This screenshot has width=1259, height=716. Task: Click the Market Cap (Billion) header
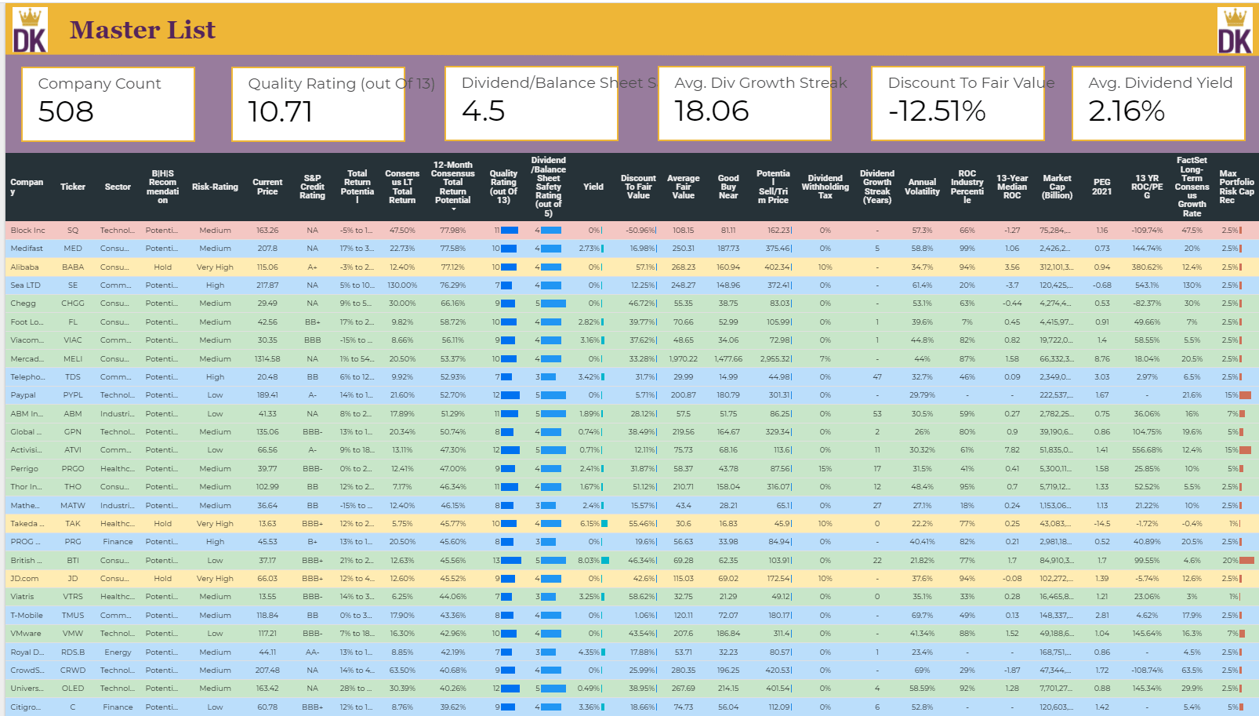[x=1057, y=187]
